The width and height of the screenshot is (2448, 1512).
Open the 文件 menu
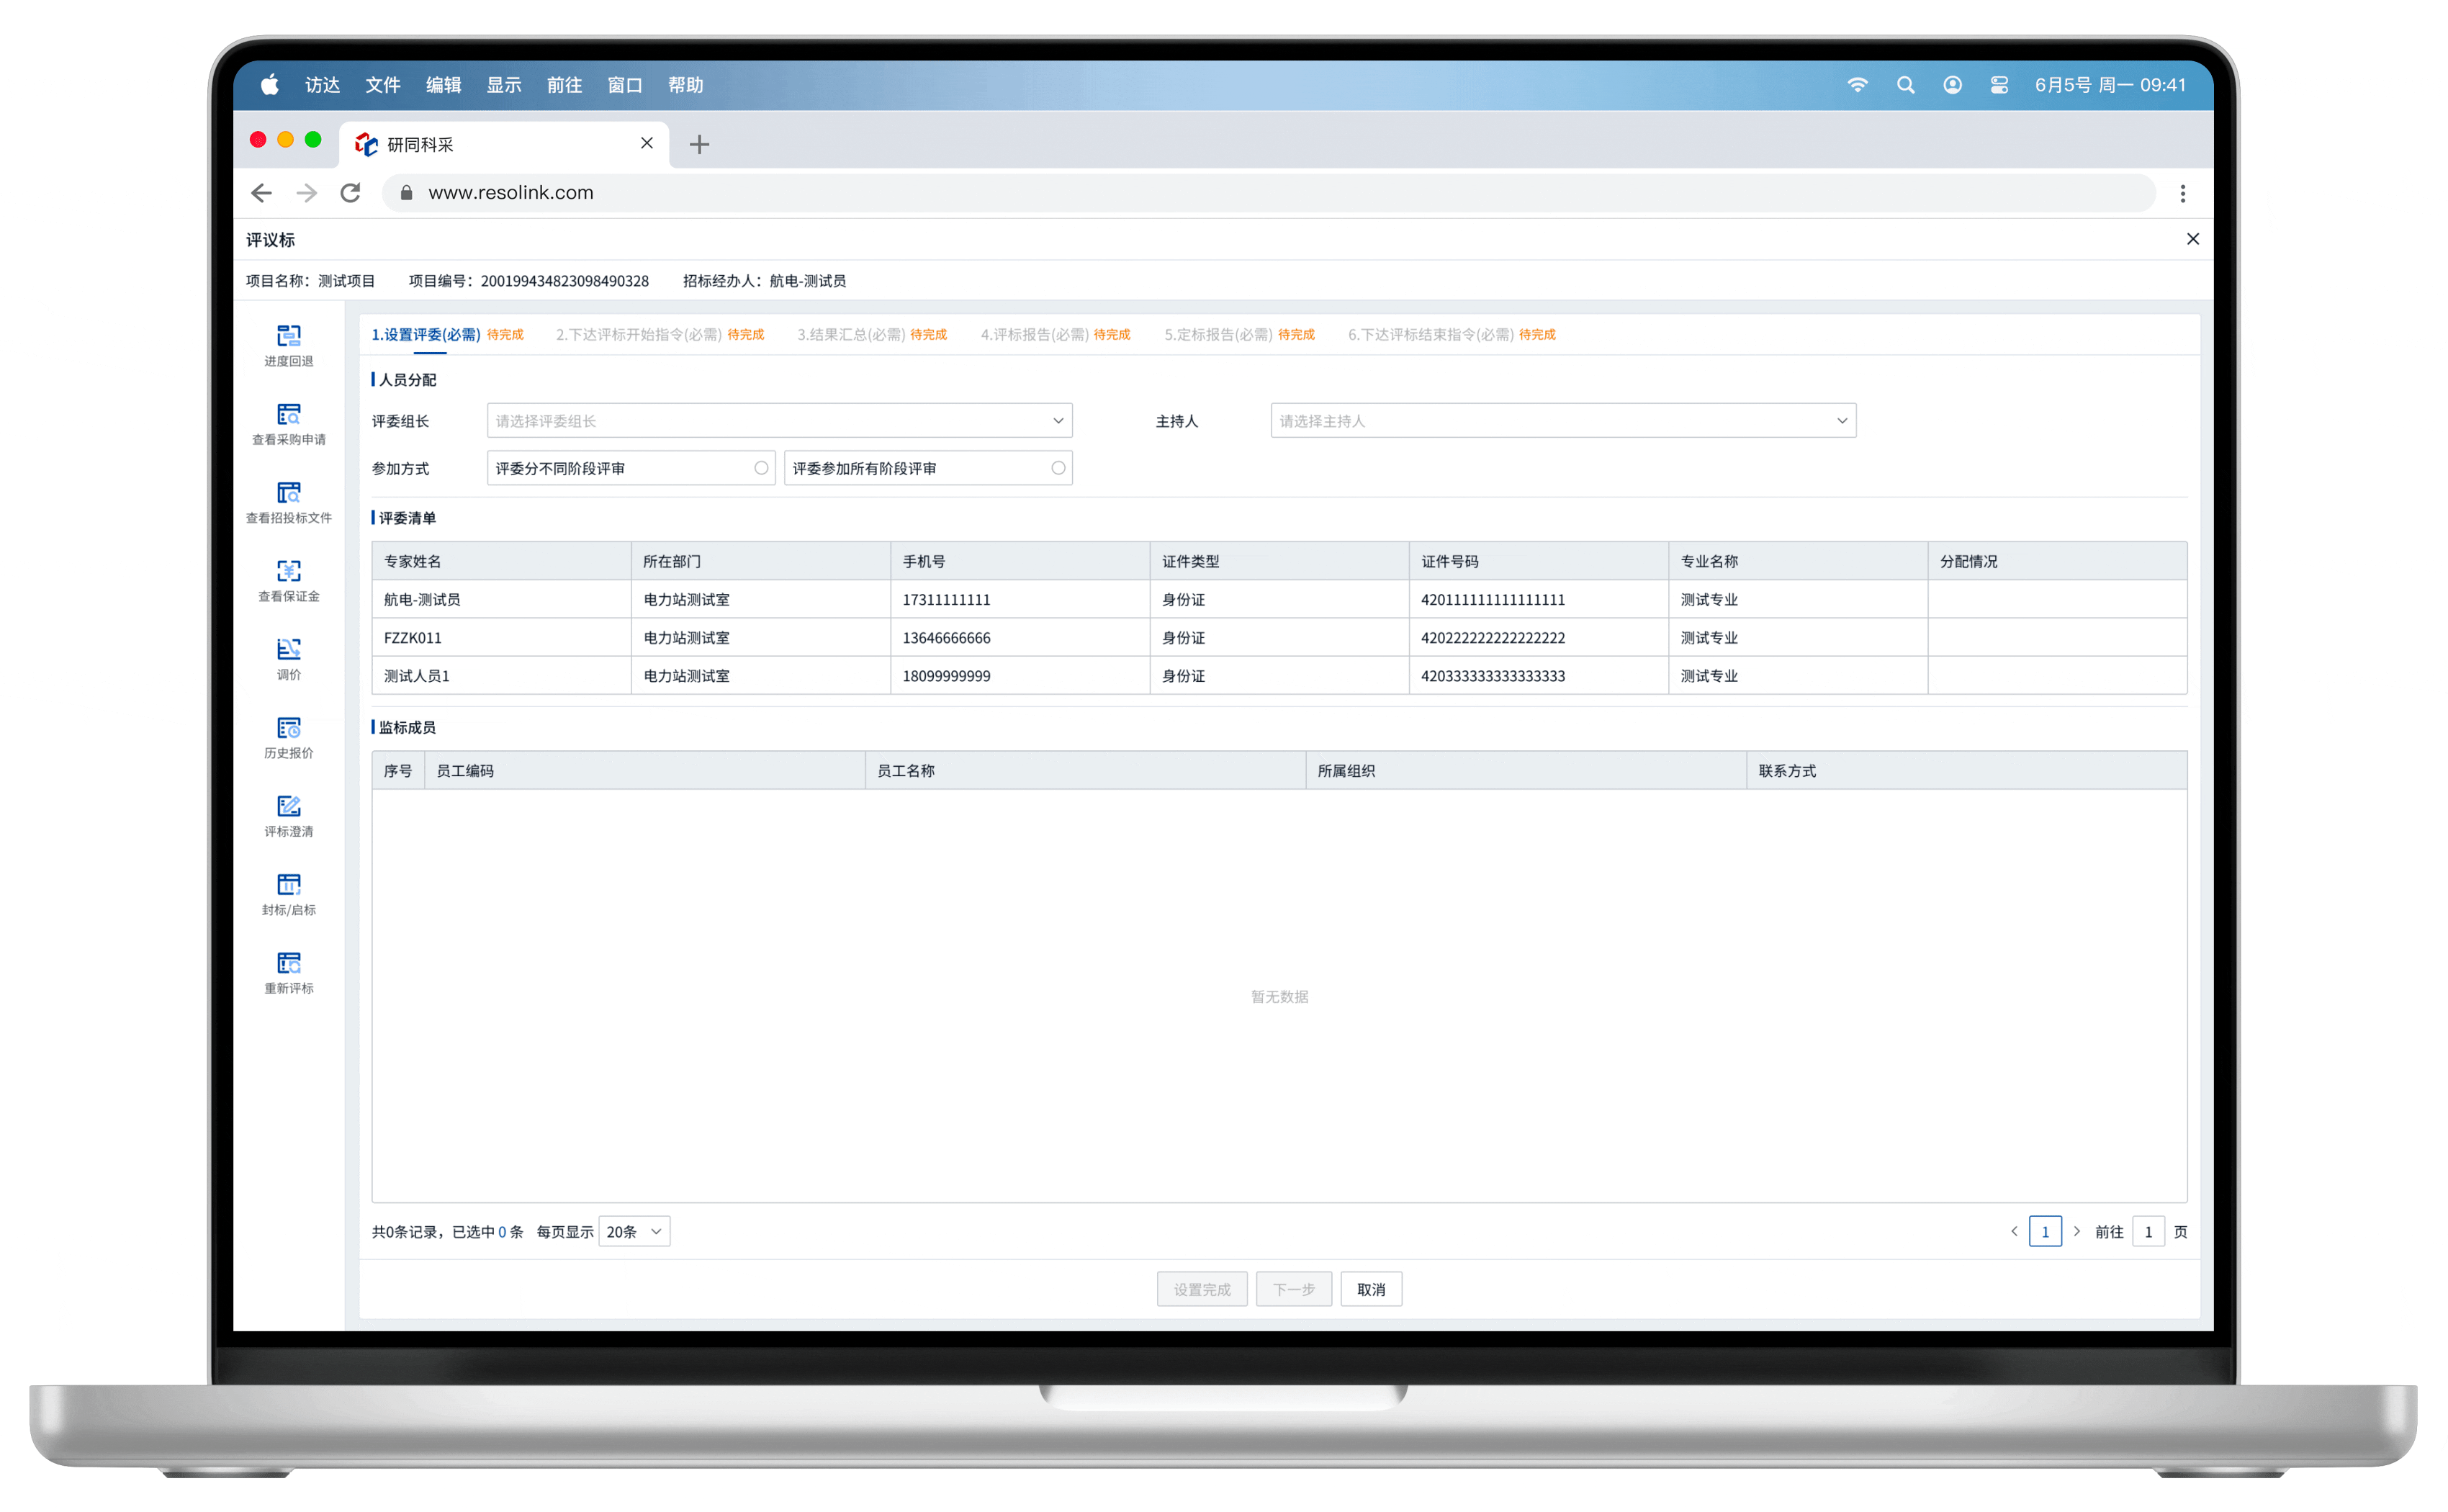click(382, 85)
